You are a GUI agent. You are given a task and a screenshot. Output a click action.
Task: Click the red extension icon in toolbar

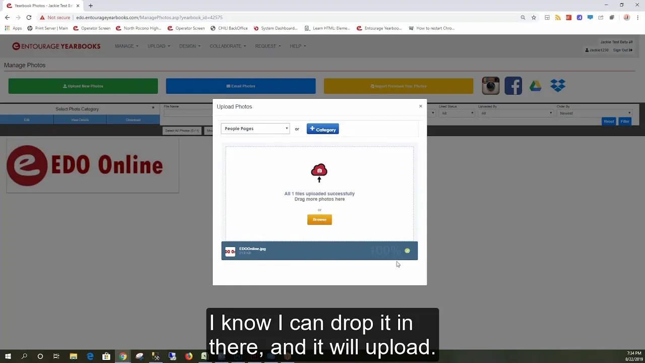pos(568,17)
